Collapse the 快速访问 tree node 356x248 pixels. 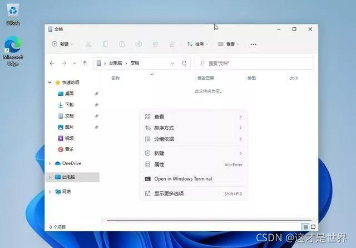click(x=50, y=82)
